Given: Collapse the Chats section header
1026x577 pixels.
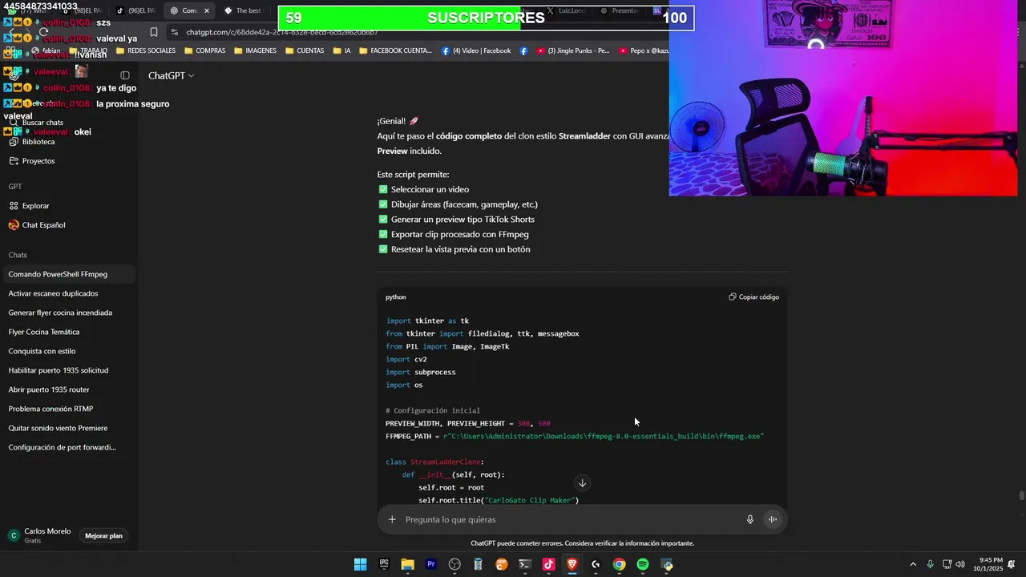Looking at the screenshot, I should (x=18, y=255).
